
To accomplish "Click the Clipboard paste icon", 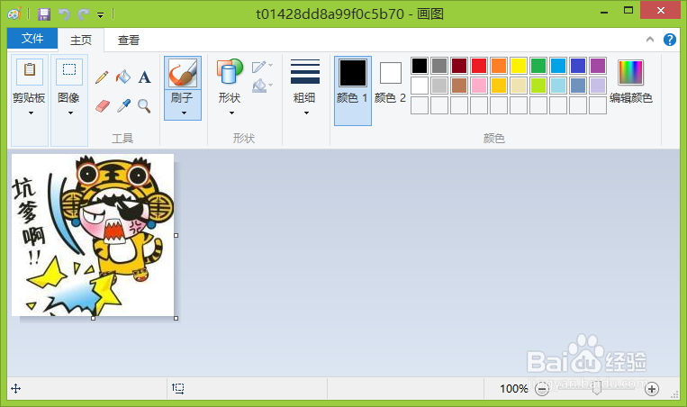I will [x=30, y=71].
